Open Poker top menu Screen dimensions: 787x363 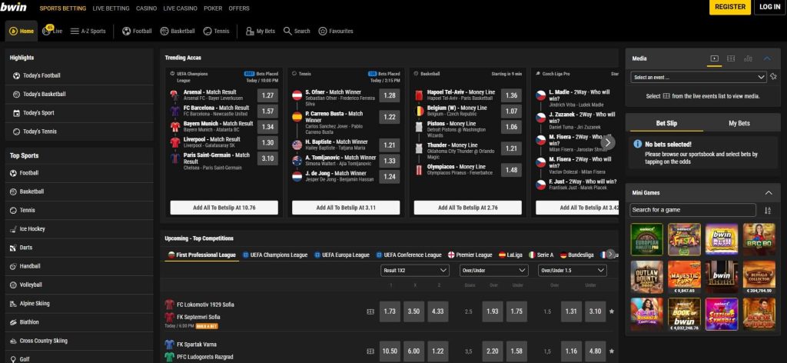click(x=213, y=8)
